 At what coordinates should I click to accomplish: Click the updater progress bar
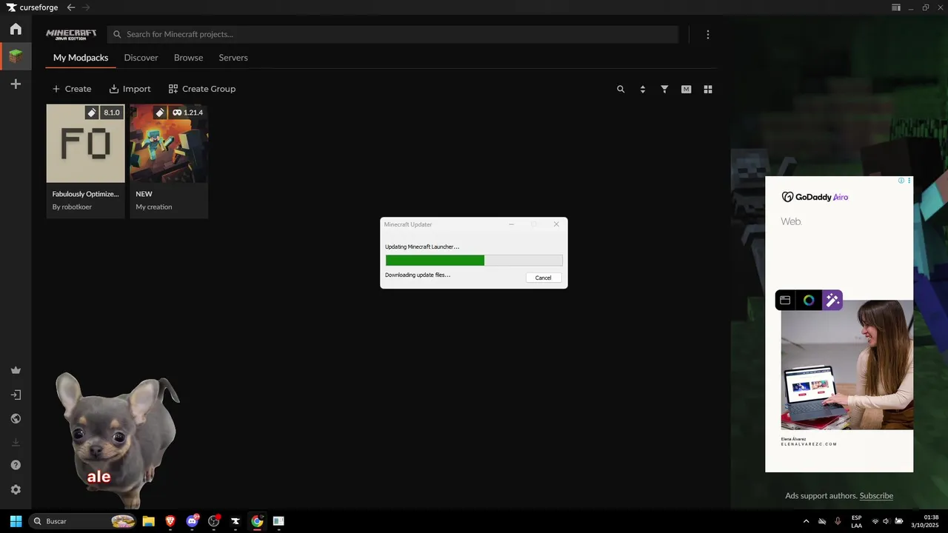[x=474, y=261]
